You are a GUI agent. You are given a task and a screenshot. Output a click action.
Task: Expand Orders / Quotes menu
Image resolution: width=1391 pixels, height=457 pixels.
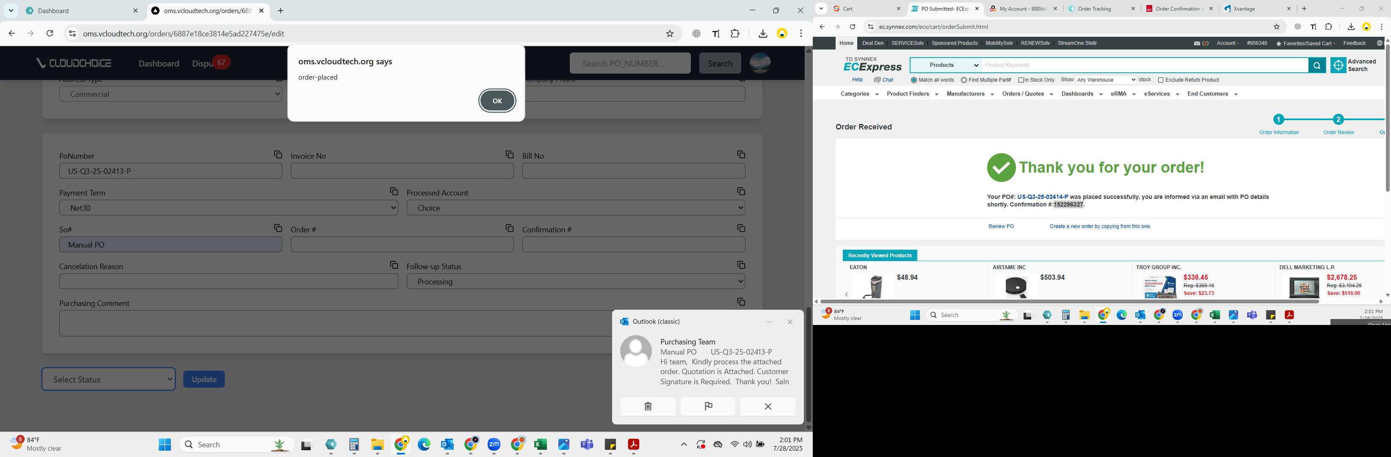[1027, 94]
